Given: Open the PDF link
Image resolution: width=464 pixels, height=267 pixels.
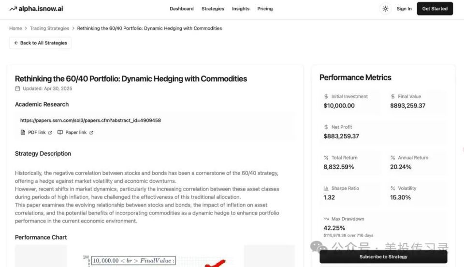Looking at the screenshot, I should [x=37, y=133].
